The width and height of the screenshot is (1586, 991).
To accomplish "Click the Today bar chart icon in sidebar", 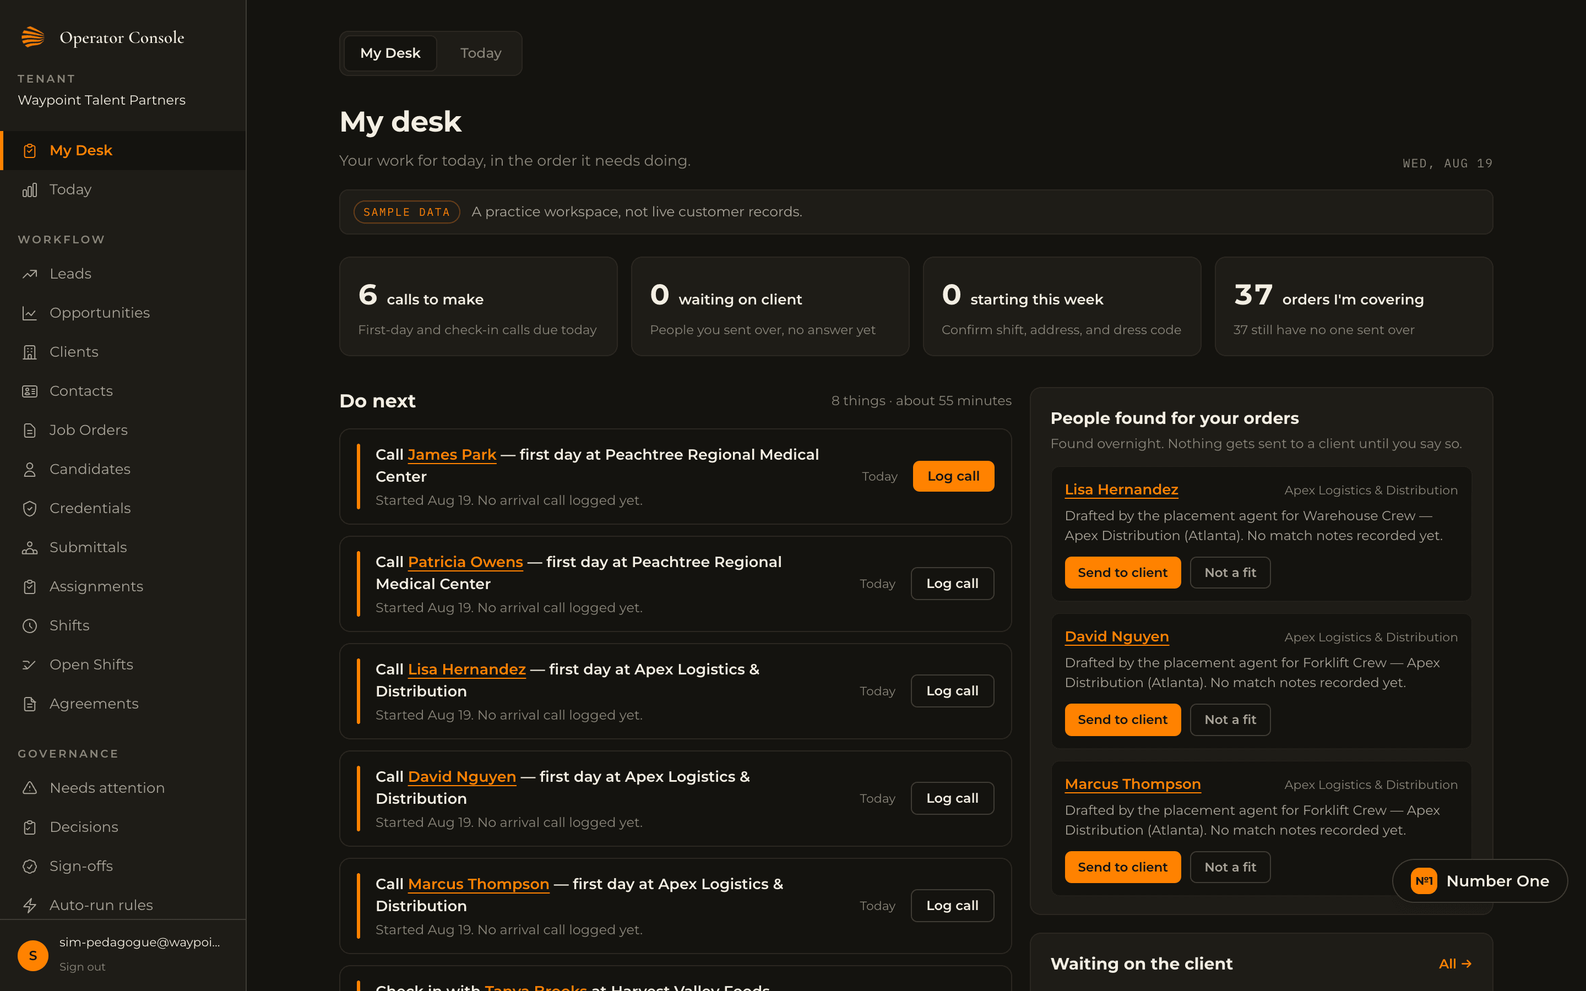I will [x=30, y=190].
